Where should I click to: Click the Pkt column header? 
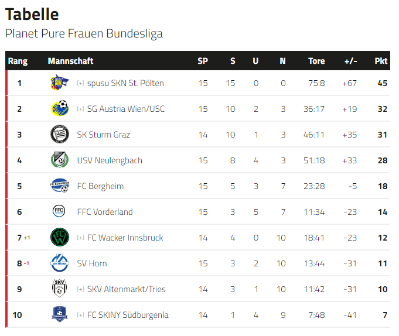pyautogui.click(x=381, y=61)
